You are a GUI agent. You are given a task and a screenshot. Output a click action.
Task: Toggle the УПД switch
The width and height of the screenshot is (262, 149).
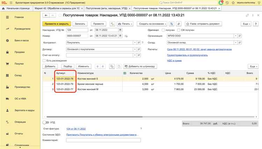[x=46, y=122]
